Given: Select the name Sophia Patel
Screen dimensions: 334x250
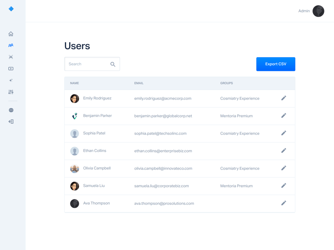Looking at the screenshot, I should 94,133.
